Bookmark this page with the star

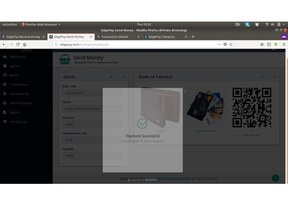pyautogui.click(x=231, y=44)
